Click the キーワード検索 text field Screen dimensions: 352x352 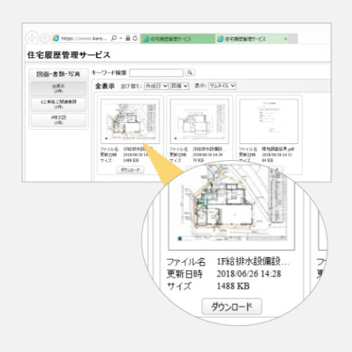pos(156,72)
